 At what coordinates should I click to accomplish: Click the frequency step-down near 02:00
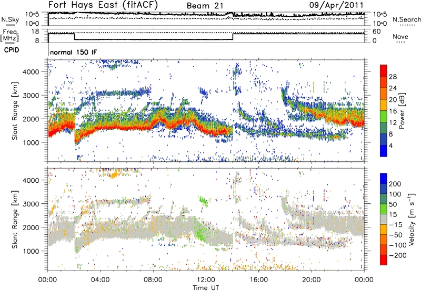pyautogui.click(x=75, y=36)
